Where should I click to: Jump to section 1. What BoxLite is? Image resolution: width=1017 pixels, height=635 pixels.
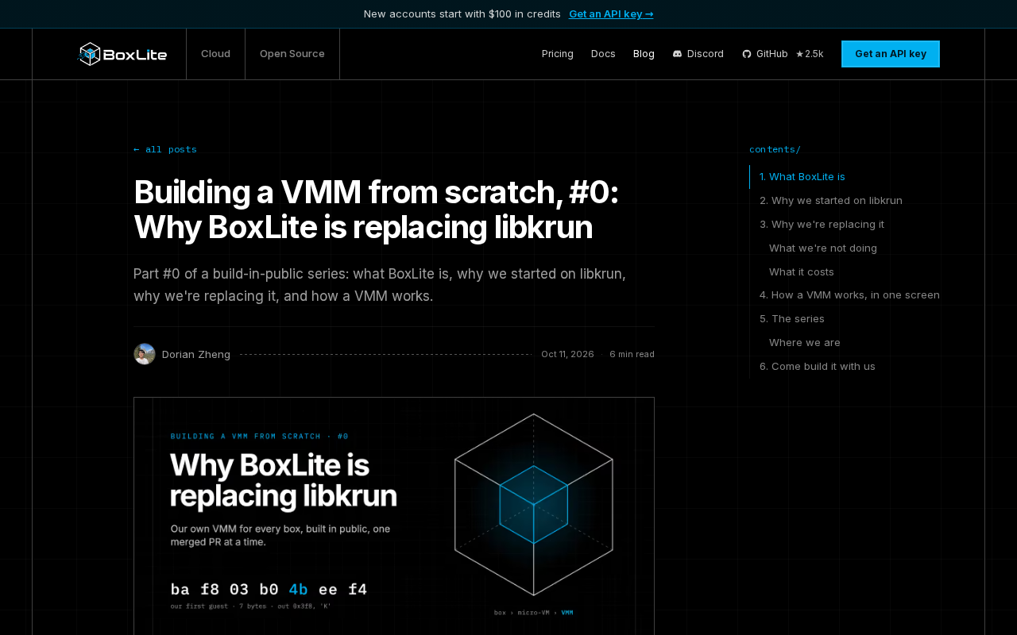802,176
